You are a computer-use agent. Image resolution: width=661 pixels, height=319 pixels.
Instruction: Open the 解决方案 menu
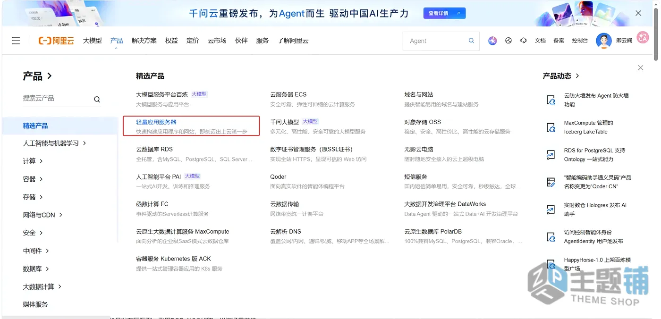[144, 41]
